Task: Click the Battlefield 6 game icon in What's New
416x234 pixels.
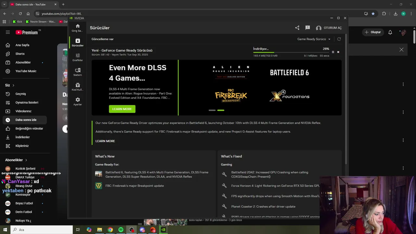Action: [x=98, y=174]
